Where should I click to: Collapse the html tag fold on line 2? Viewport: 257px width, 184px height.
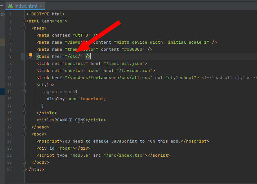coord(24,21)
